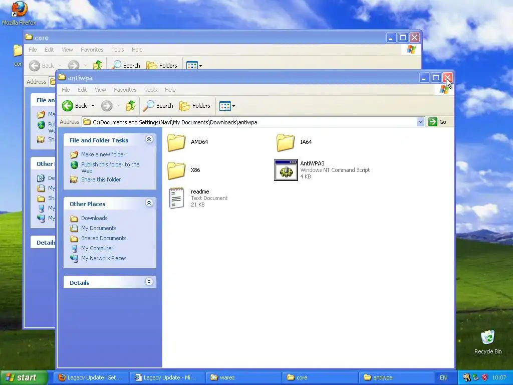
Task: Open the IA64 folder icon
Action: click(x=285, y=142)
